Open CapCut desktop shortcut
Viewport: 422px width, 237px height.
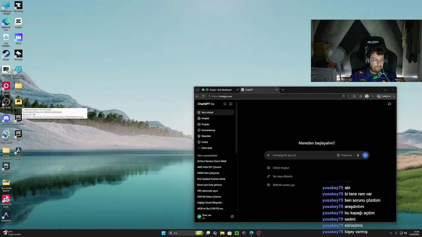pyautogui.click(x=18, y=23)
